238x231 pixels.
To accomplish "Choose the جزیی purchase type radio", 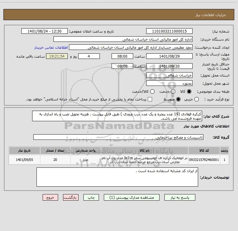I will pyautogui.click(x=196, y=100).
